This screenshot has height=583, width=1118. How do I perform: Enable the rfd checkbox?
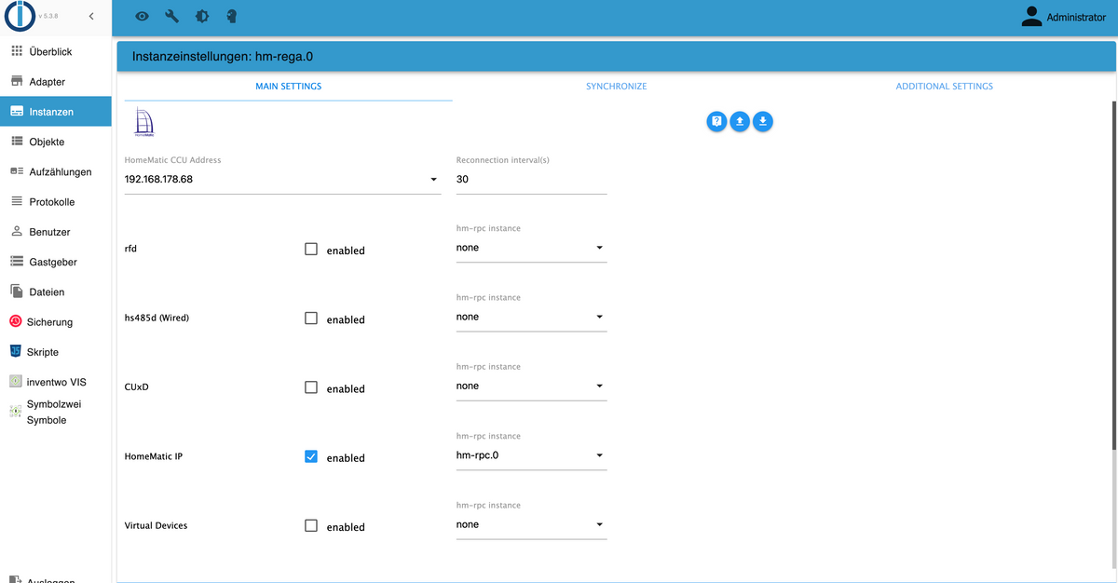point(311,249)
